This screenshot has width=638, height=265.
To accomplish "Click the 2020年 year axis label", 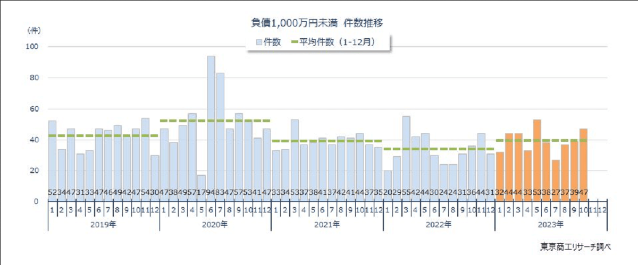I will point(215,225).
